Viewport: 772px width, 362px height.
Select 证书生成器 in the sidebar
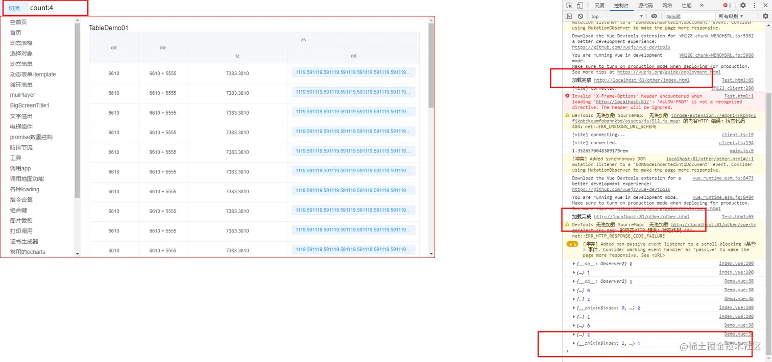click(x=24, y=242)
